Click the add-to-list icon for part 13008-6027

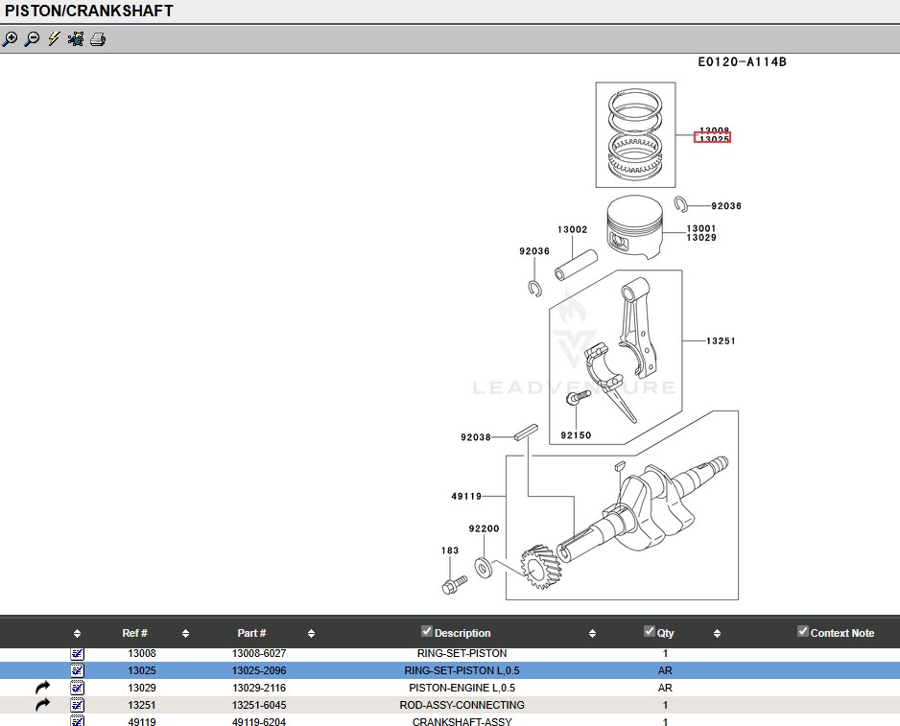click(x=78, y=654)
